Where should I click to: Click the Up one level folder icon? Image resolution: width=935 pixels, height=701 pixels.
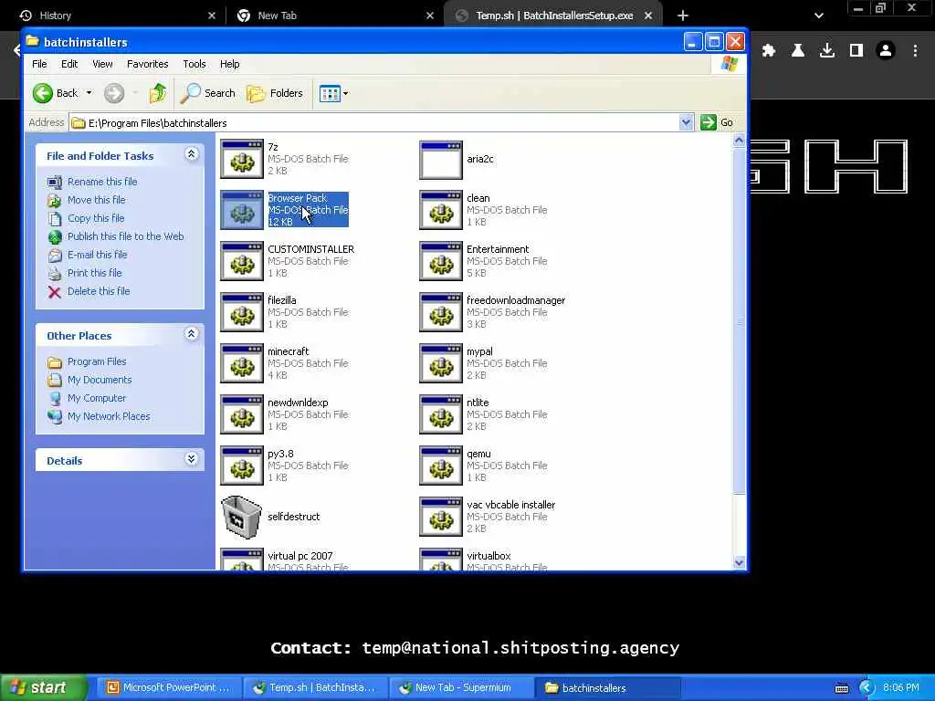pyautogui.click(x=158, y=93)
